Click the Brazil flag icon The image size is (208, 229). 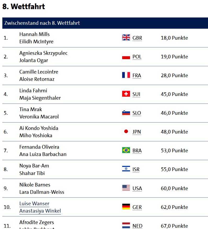[126, 150]
